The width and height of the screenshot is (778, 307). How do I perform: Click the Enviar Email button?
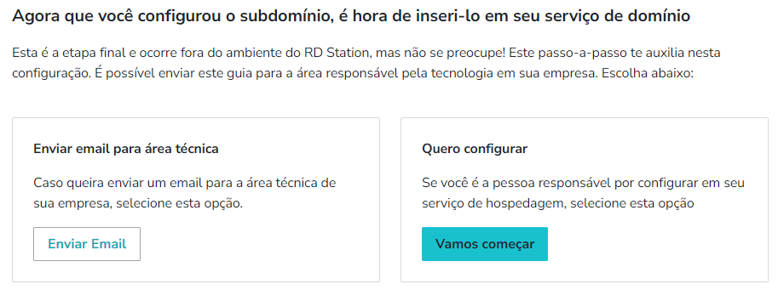[x=87, y=244]
